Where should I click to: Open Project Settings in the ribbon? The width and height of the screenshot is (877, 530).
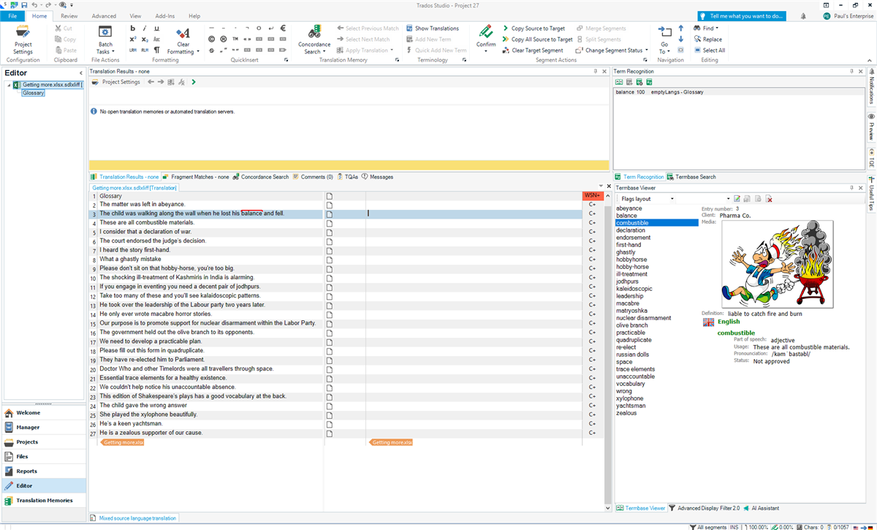pos(23,39)
